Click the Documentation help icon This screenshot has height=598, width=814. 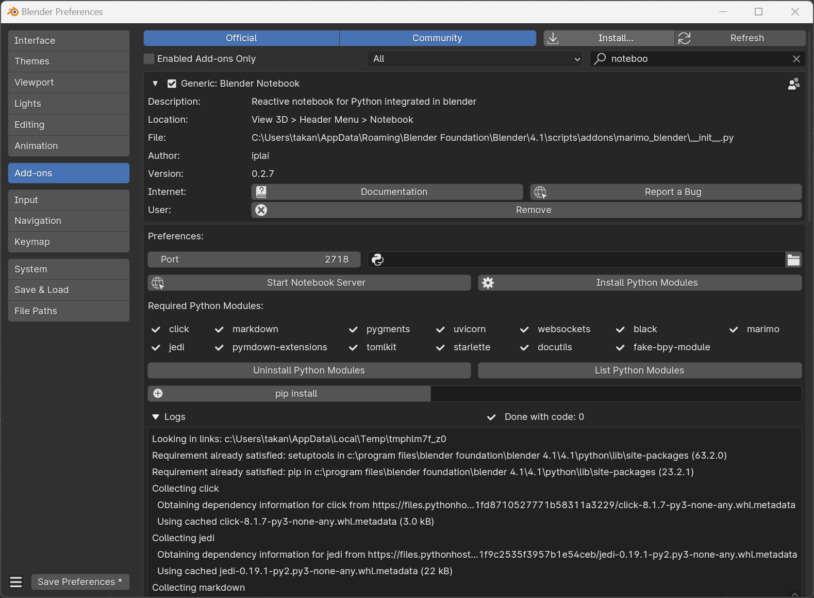(x=261, y=192)
